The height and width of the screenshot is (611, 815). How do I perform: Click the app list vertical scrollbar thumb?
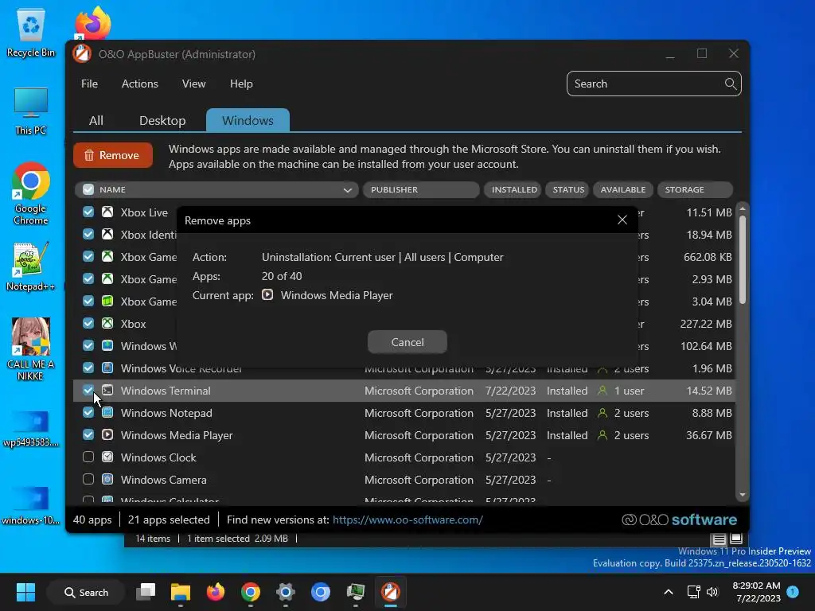743,260
